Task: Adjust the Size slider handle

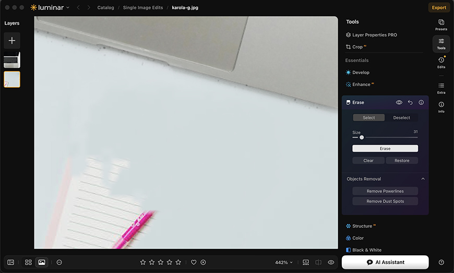Action: click(x=362, y=137)
